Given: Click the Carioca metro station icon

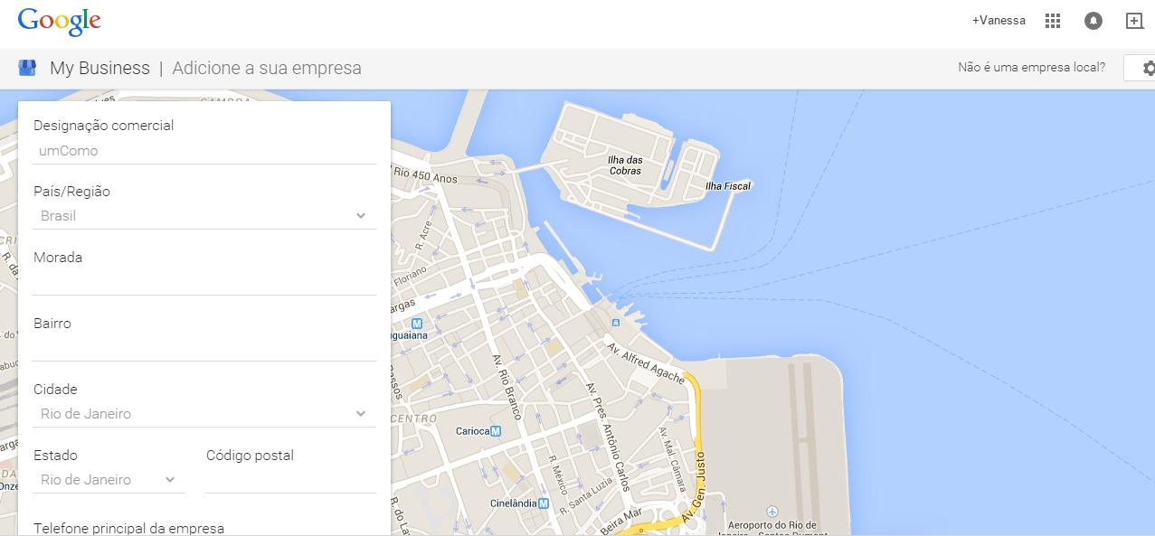Looking at the screenshot, I should click(x=496, y=431).
